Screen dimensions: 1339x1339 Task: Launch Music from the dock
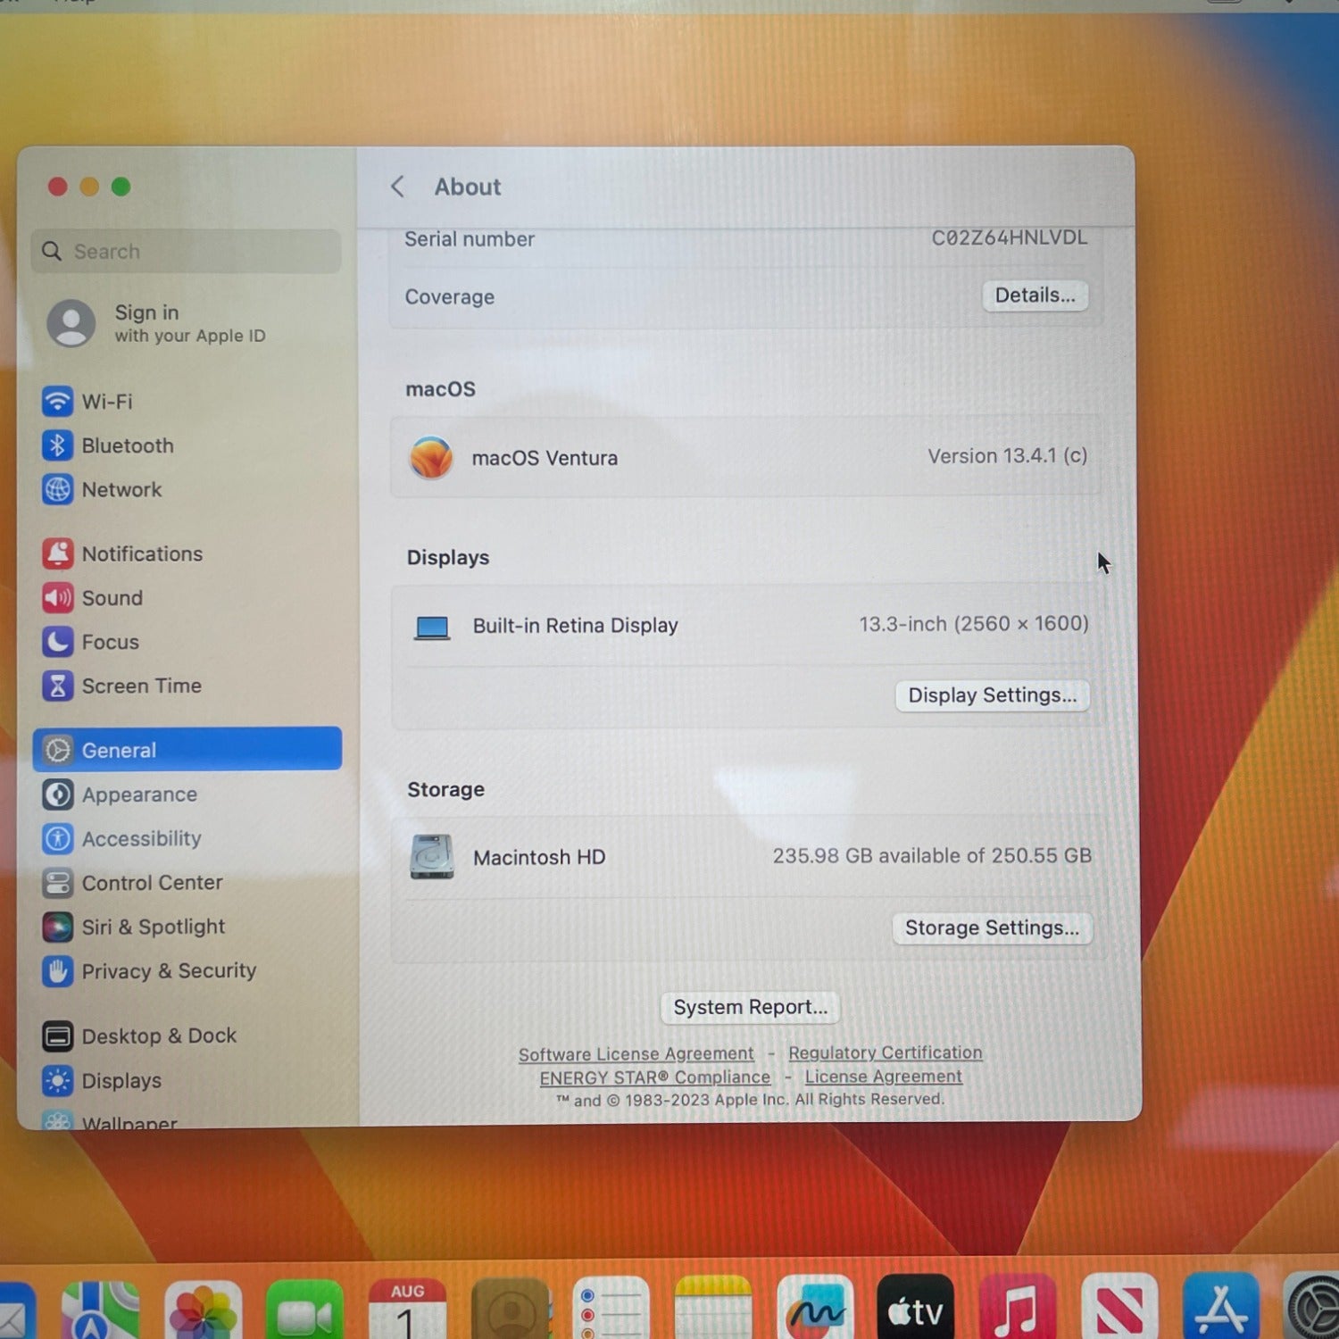[1018, 1310]
